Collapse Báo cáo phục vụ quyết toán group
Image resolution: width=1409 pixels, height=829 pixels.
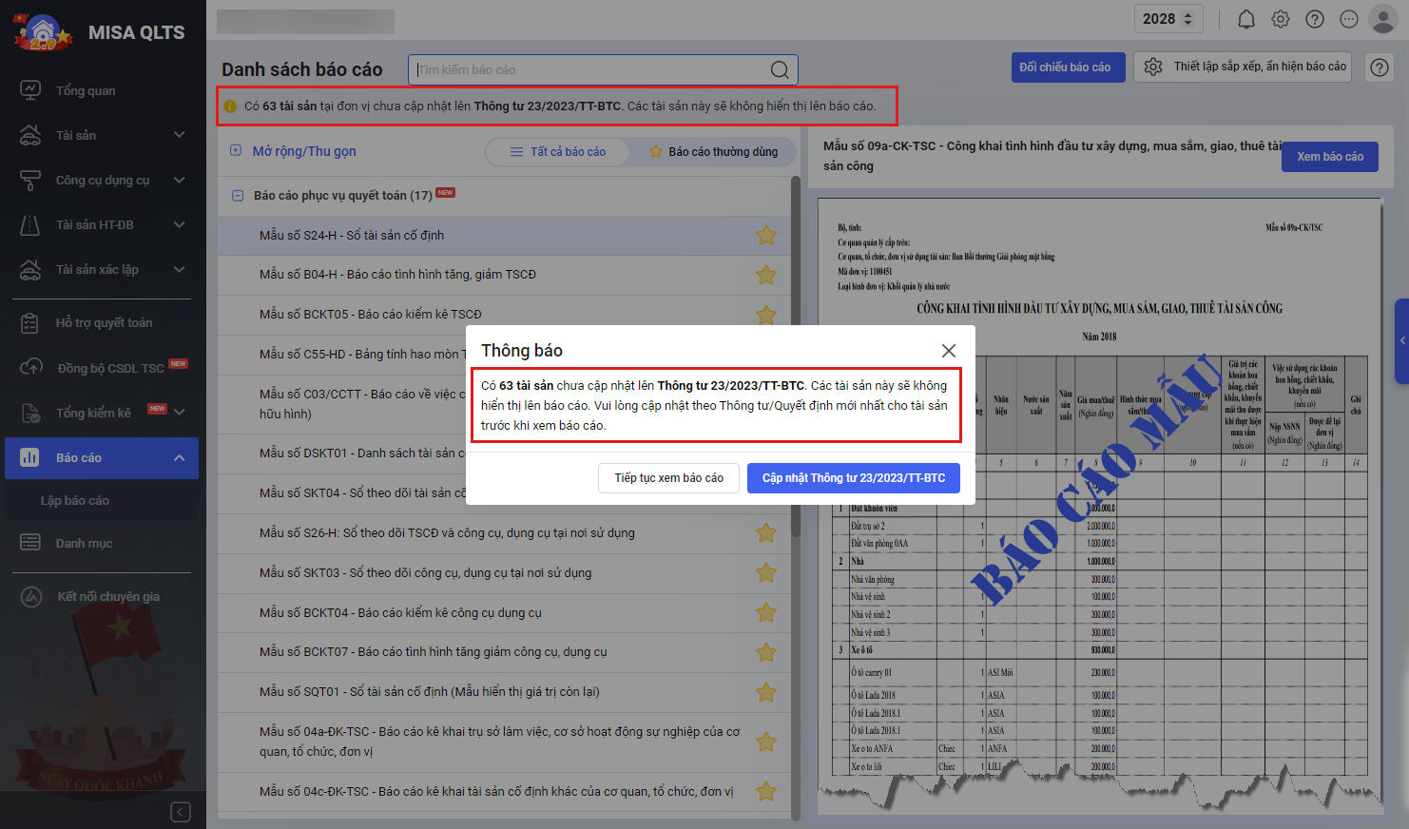[238, 196]
